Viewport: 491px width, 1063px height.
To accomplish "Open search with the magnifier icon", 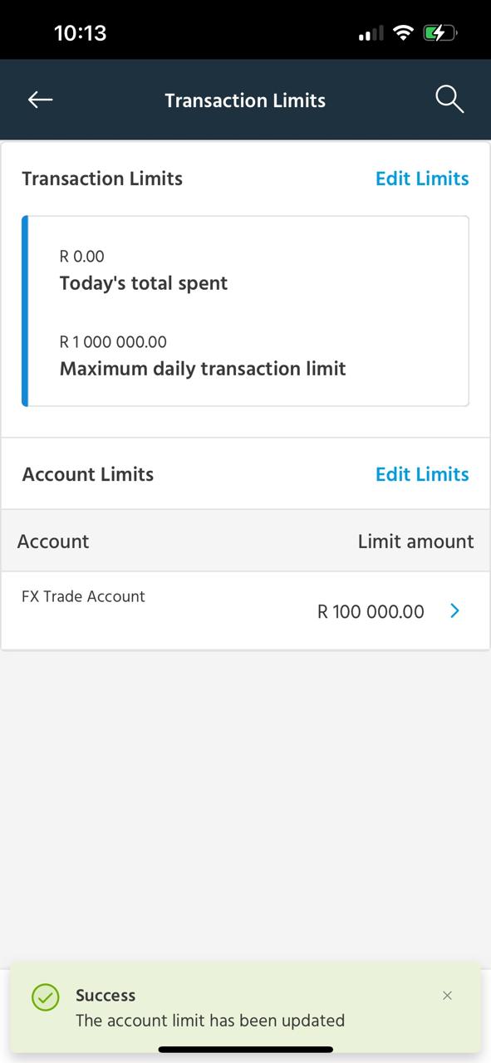I will click(449, 100).
